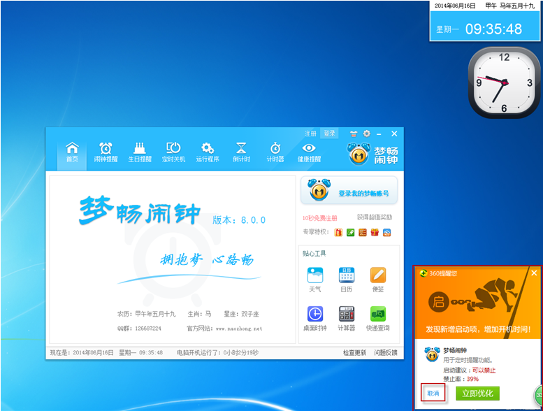Go to 运行程序 run program tab
The image size is (543, 411).
point(208,152)
